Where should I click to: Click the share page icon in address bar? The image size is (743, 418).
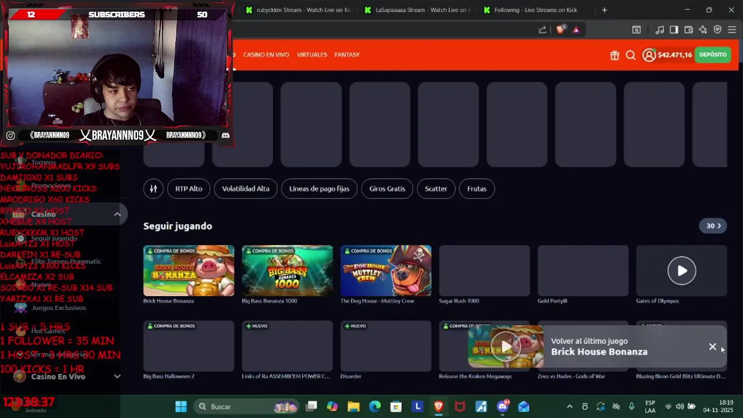(x=542, y=30)
